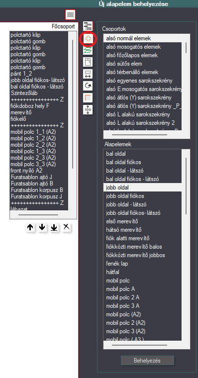Select 'Furatsablon korpusz B' in Főcsoport list
Screen dimensions: 198x378
[x=39, y=190]
